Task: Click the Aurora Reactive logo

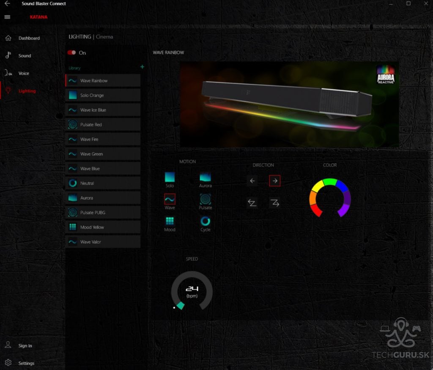Action: pos(386,75)
